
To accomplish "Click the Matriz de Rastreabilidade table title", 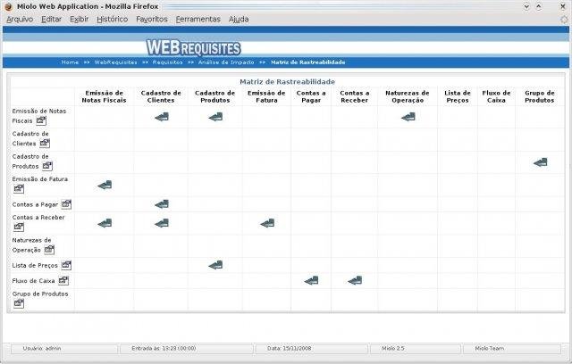I will point(287,81).
